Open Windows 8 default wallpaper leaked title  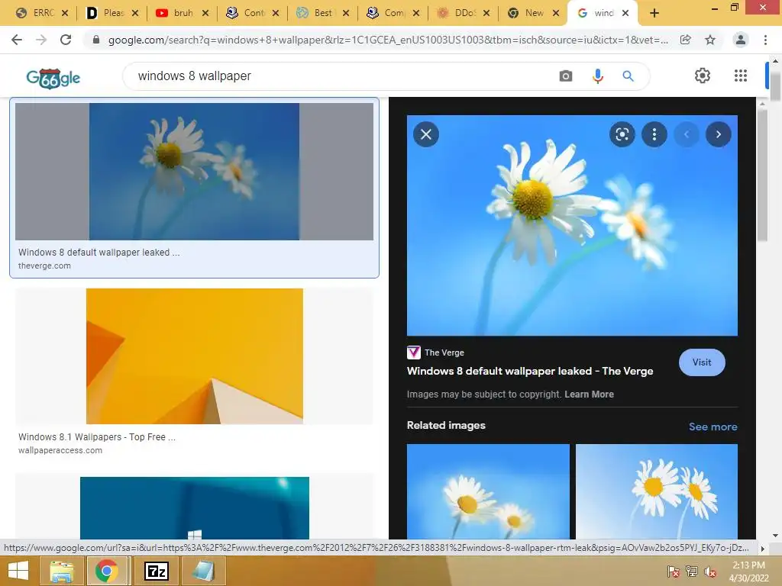530,372
